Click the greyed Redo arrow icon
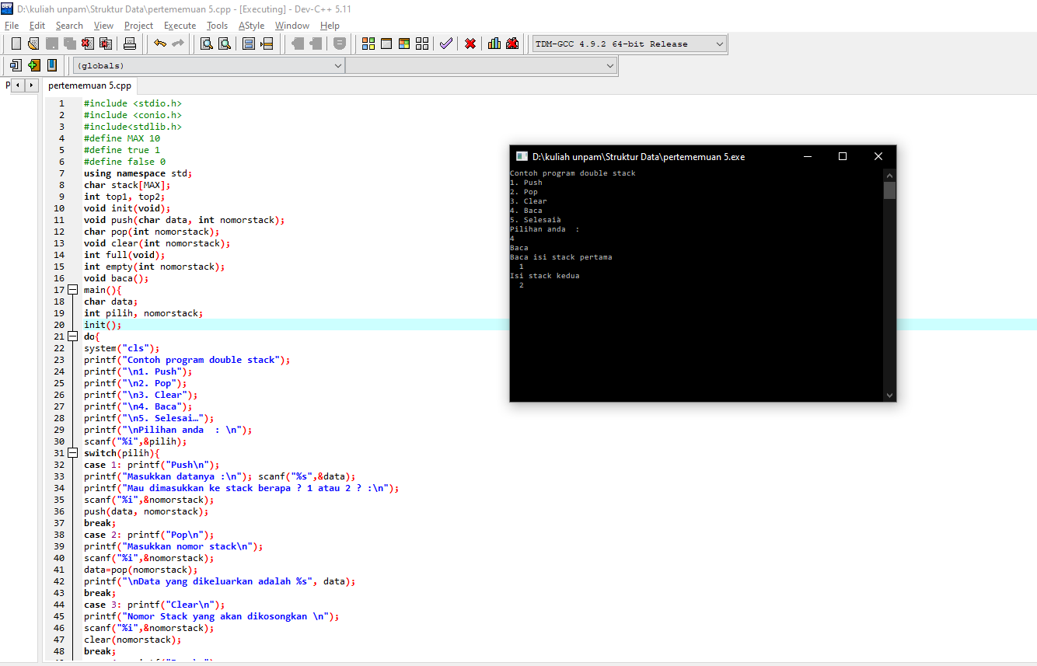This screenshot has width=1037, height=666. click(x=178, y=44)
